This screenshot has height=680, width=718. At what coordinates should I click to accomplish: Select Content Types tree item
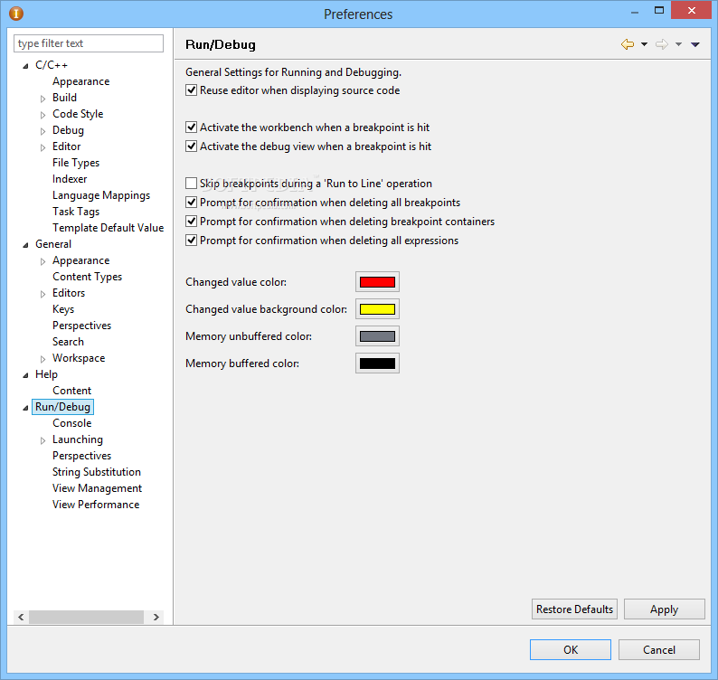tap(88, 277)
